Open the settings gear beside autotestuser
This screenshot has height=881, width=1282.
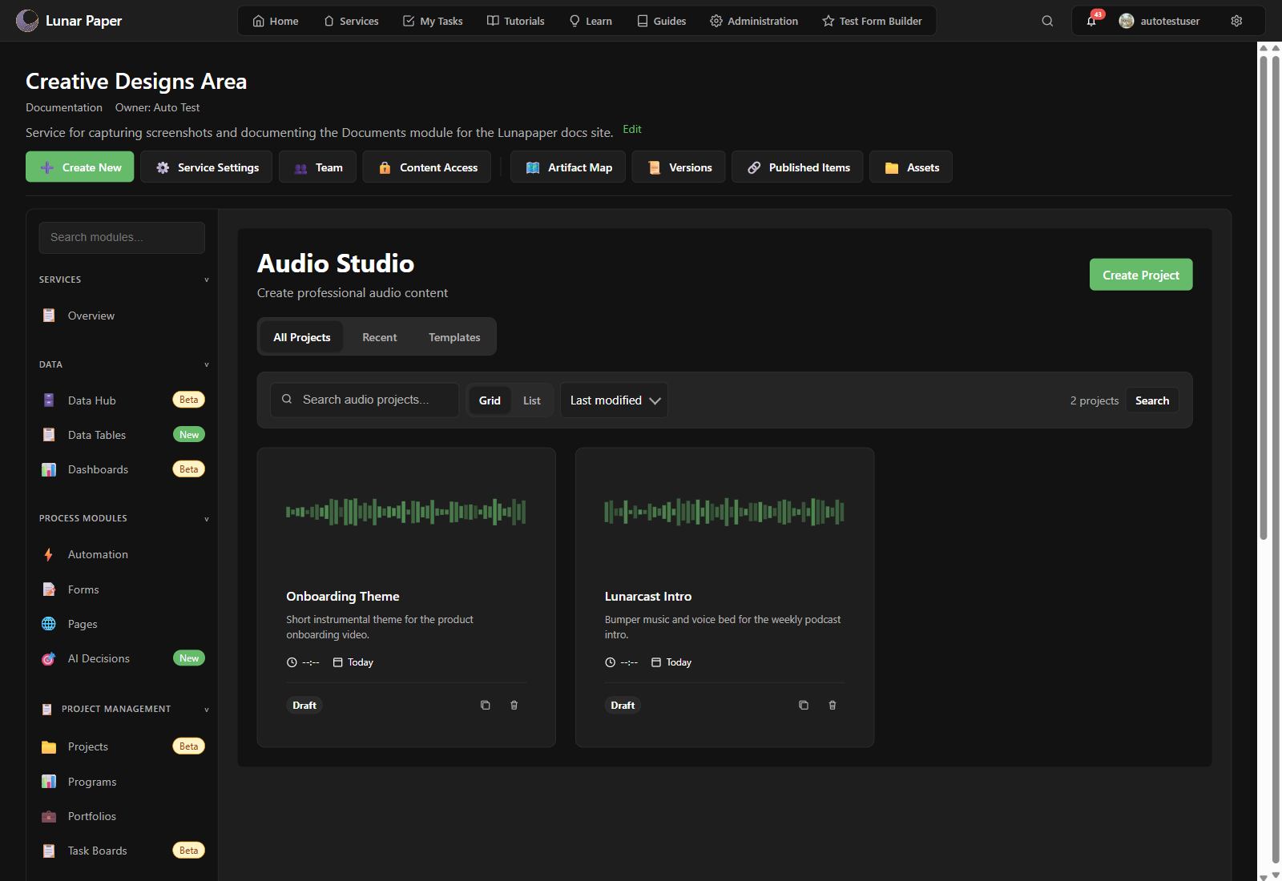(1236, 21)
